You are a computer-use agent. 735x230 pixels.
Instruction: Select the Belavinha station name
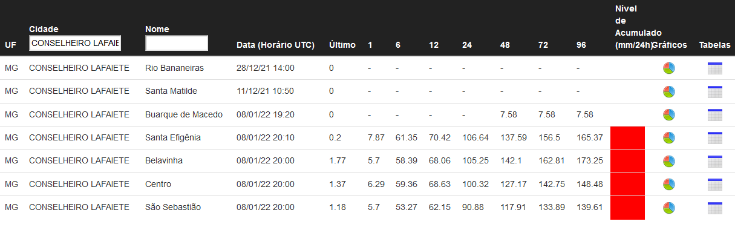coord(164,161)
